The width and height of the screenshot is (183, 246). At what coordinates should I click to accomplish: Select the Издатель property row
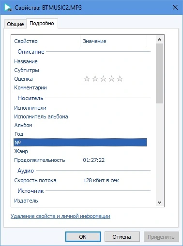80,201
